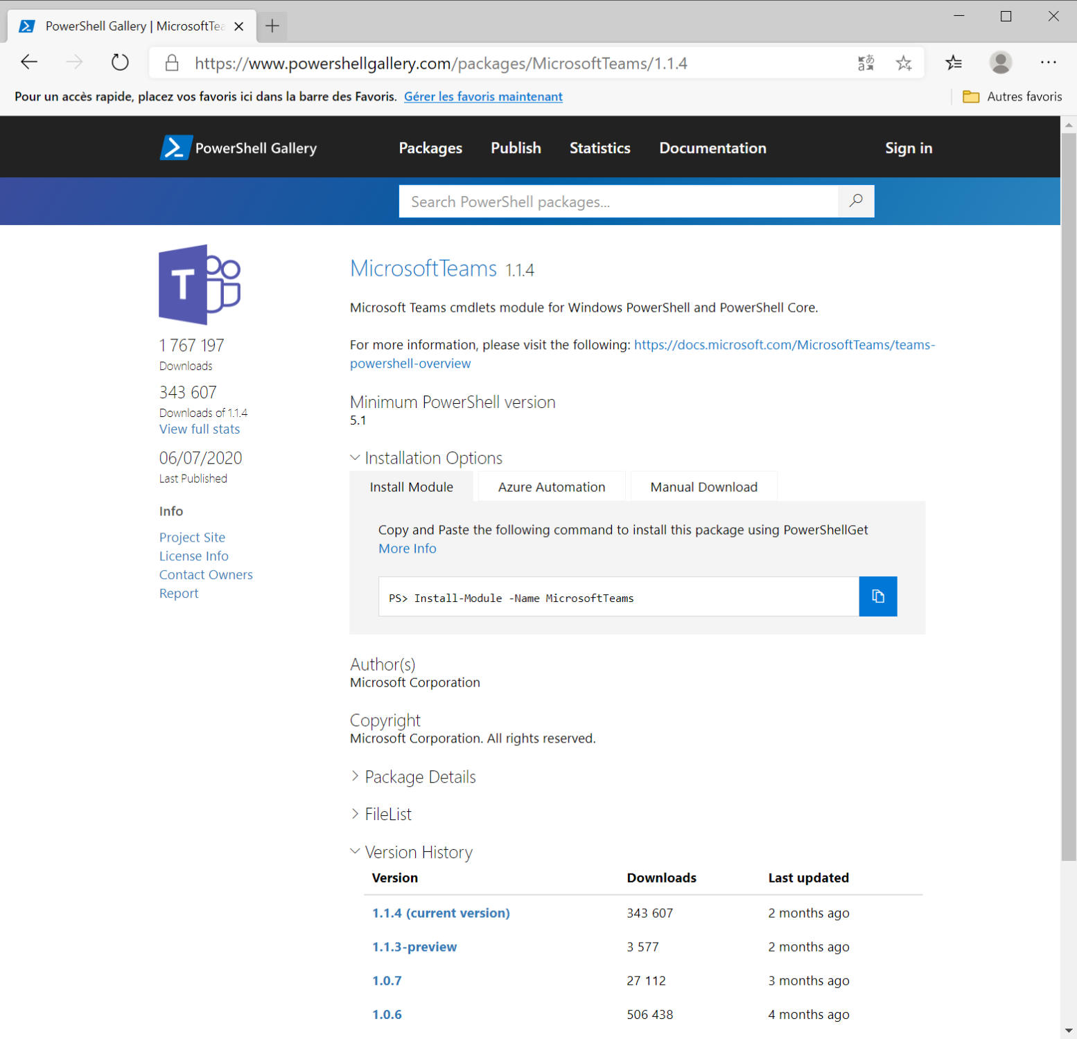Select the Install Module tab
The height and width of the screenshot is (1039, 1077).
(x=412, y=487)
